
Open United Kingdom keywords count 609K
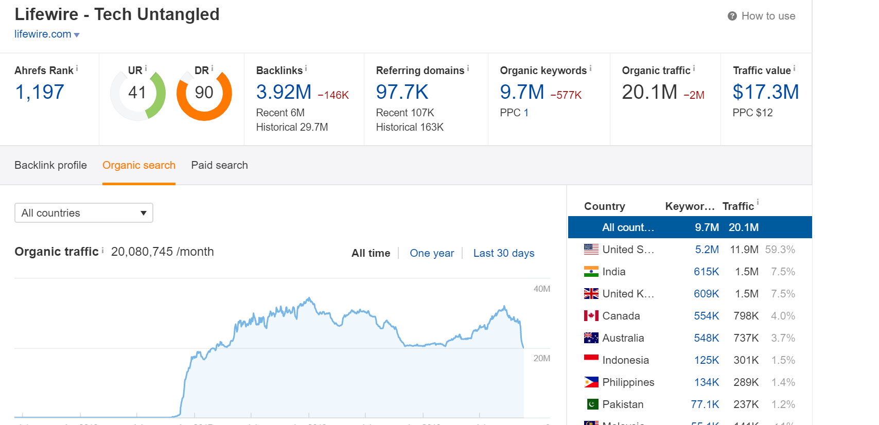707,294
